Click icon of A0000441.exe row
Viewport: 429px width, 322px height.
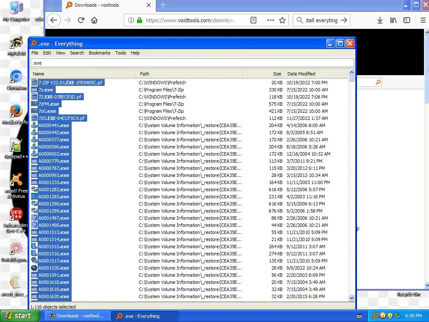[x=34, y=125]
